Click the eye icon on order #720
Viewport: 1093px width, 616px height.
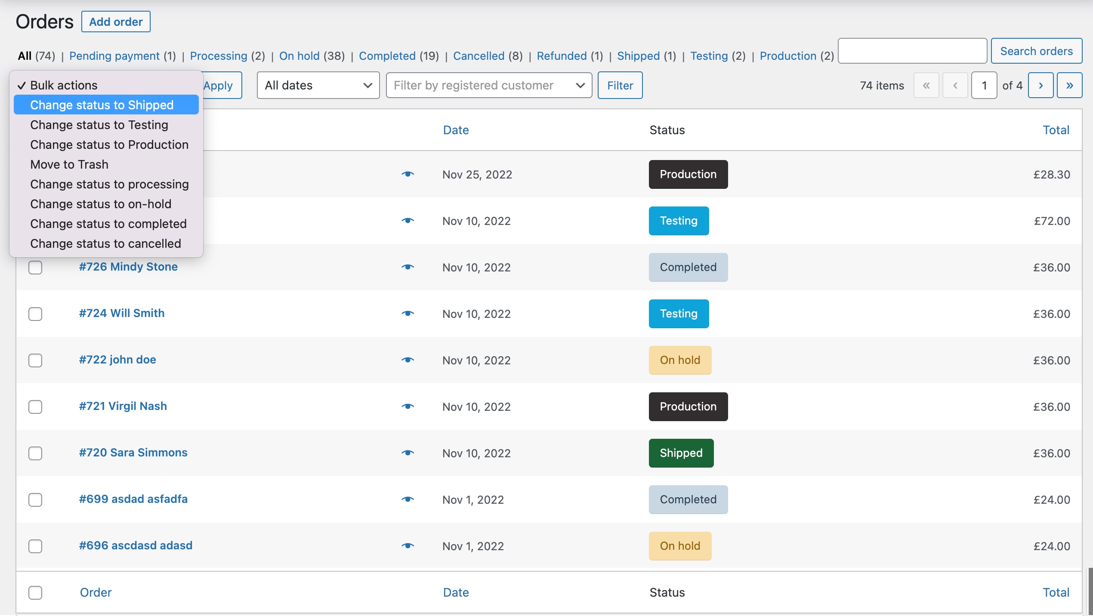pos(408,453)
